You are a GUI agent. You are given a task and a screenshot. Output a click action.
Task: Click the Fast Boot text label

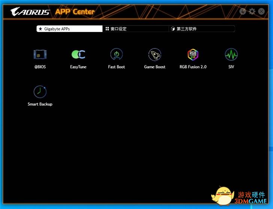coord(117,67)
